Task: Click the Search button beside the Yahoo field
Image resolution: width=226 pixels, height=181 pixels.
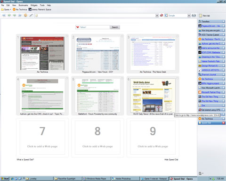Action: pos(115,27)
